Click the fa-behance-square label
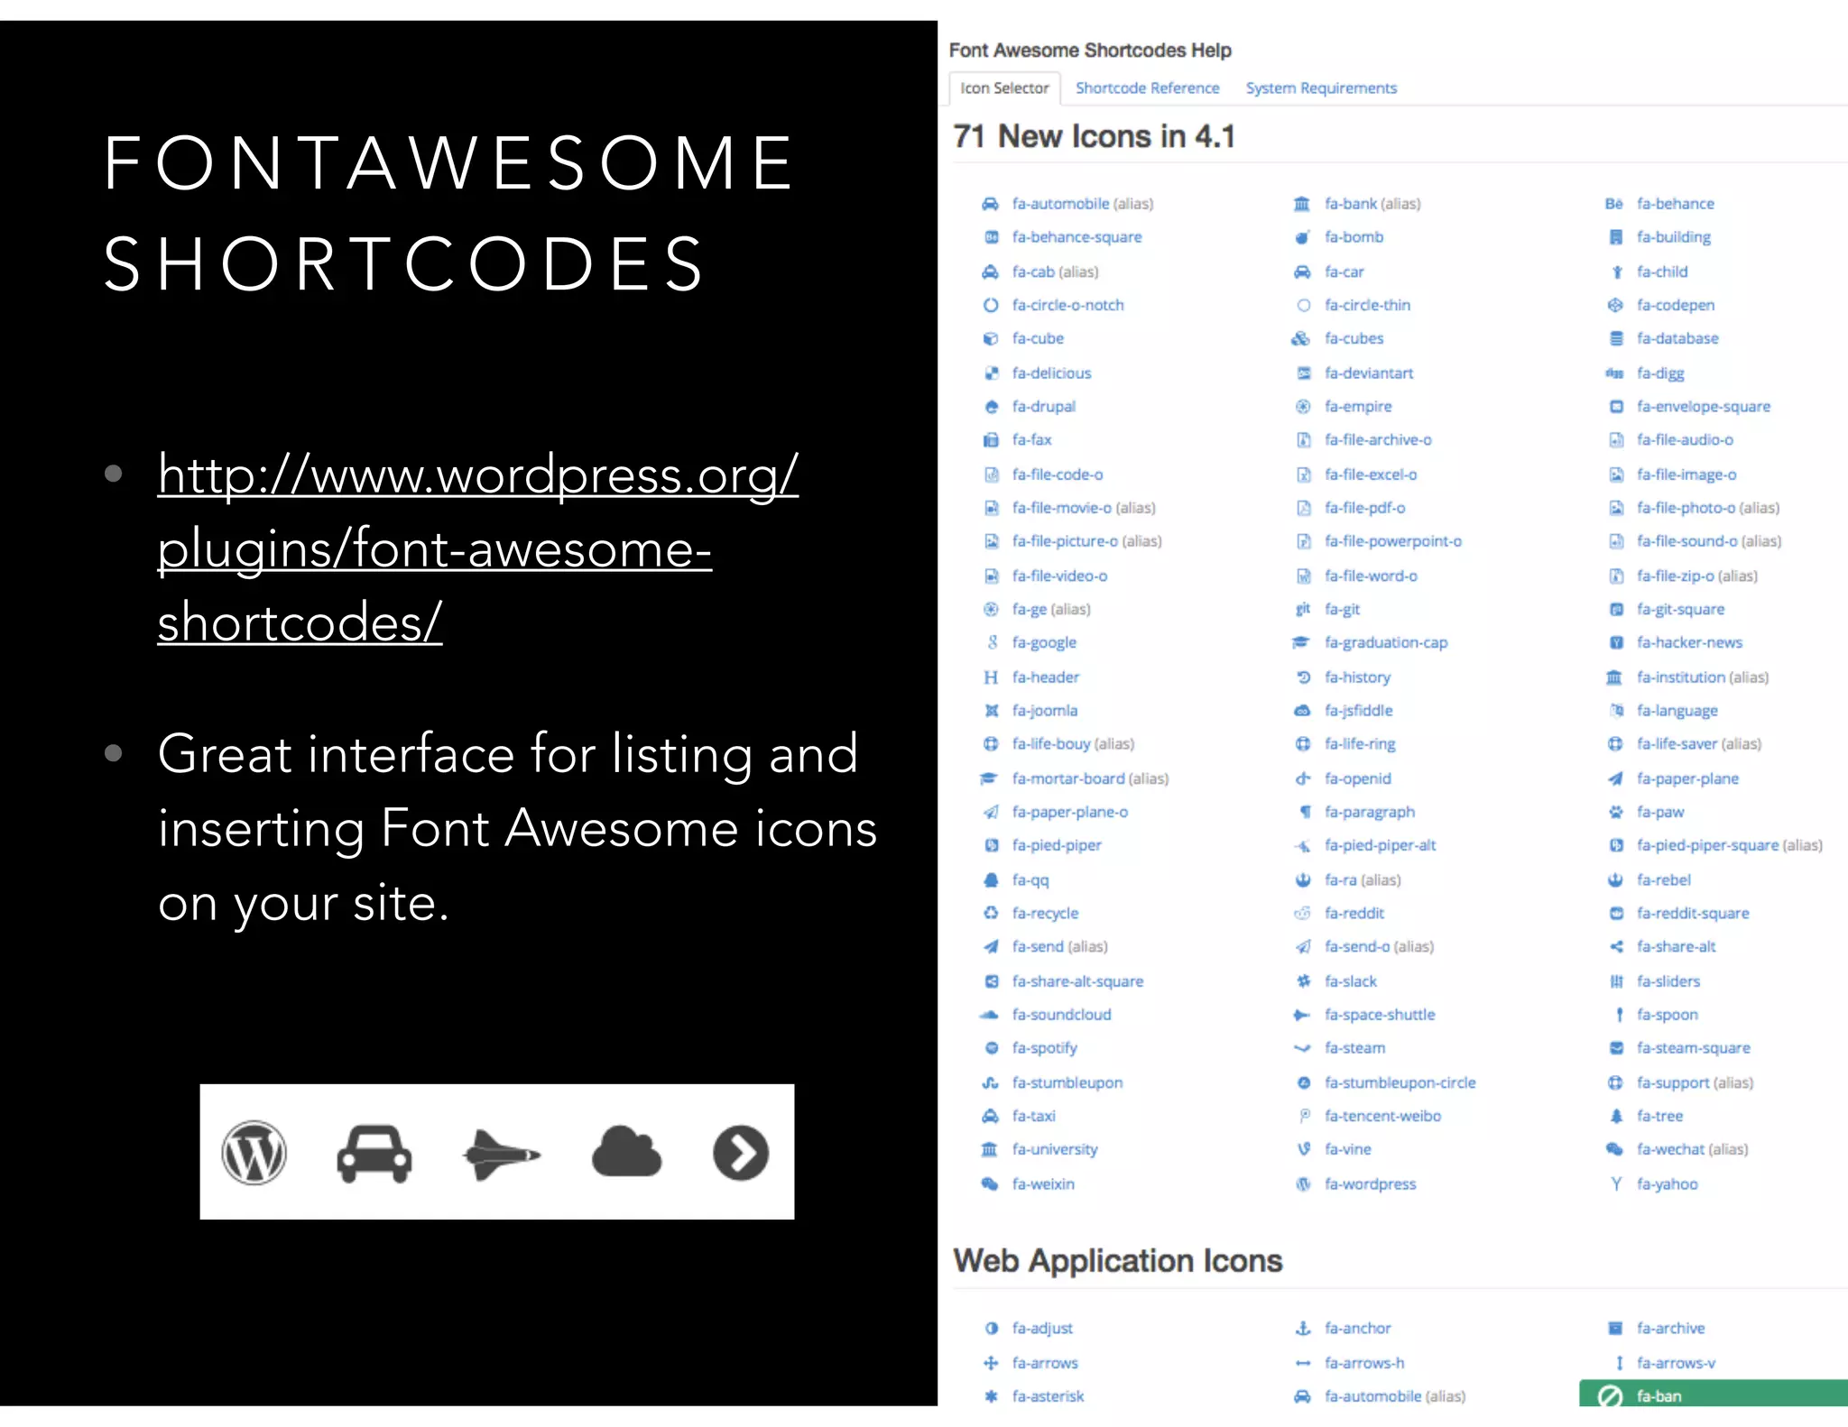The image size is (1848, 1427). pos(1076,237)
